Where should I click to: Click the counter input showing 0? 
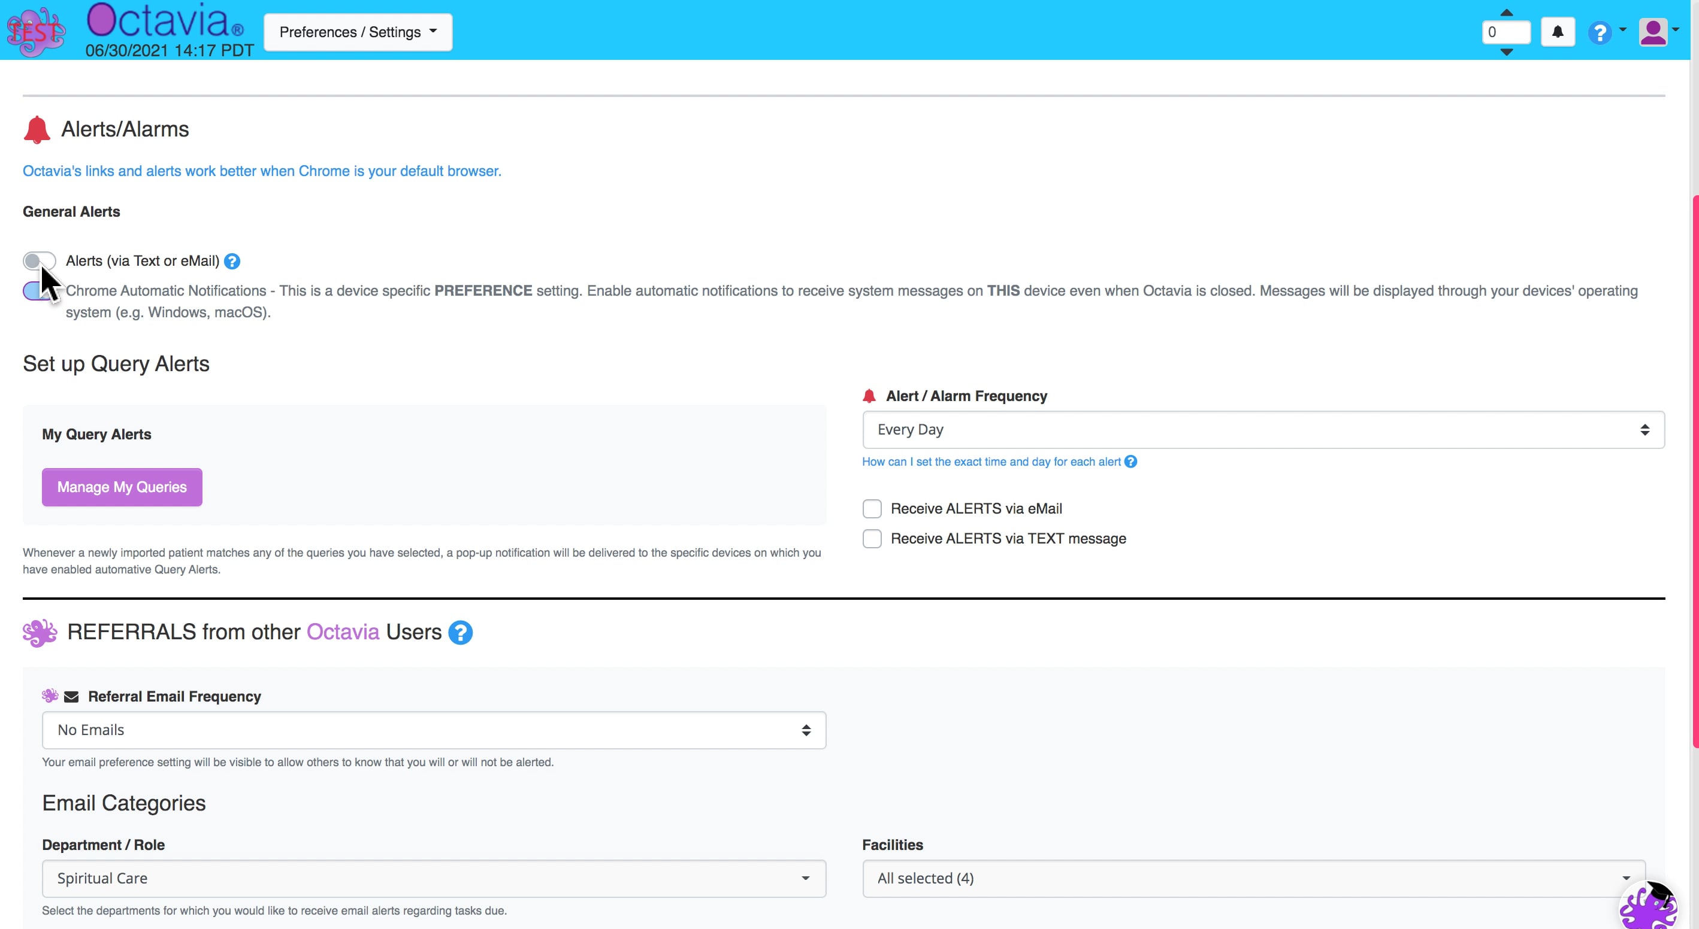[x=1507, y=32]
